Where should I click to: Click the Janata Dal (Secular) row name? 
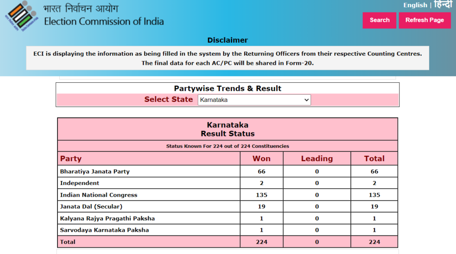tap(91, 207)
